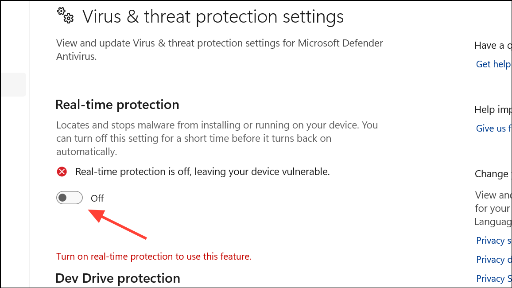Click 'Locates and stops malware' description text
Viewport: 512px width, 288px height.
[217, 138]
